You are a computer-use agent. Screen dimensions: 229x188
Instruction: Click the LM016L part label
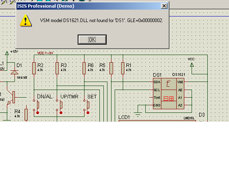pos(189,118)
